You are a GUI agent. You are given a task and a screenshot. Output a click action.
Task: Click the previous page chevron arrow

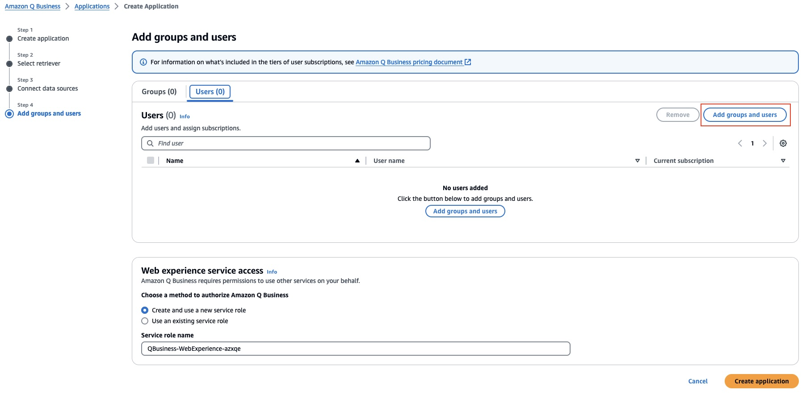pyautogui.click(x=740, y=143)
